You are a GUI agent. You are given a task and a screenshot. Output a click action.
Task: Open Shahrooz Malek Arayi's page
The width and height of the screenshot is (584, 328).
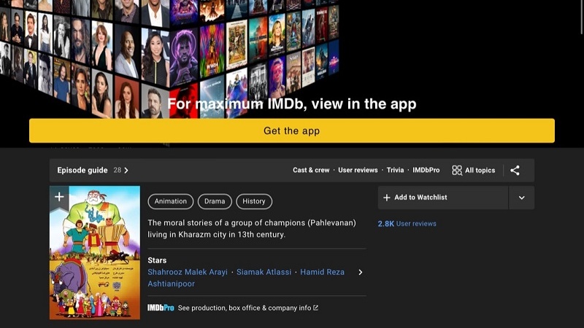[188, 272]
